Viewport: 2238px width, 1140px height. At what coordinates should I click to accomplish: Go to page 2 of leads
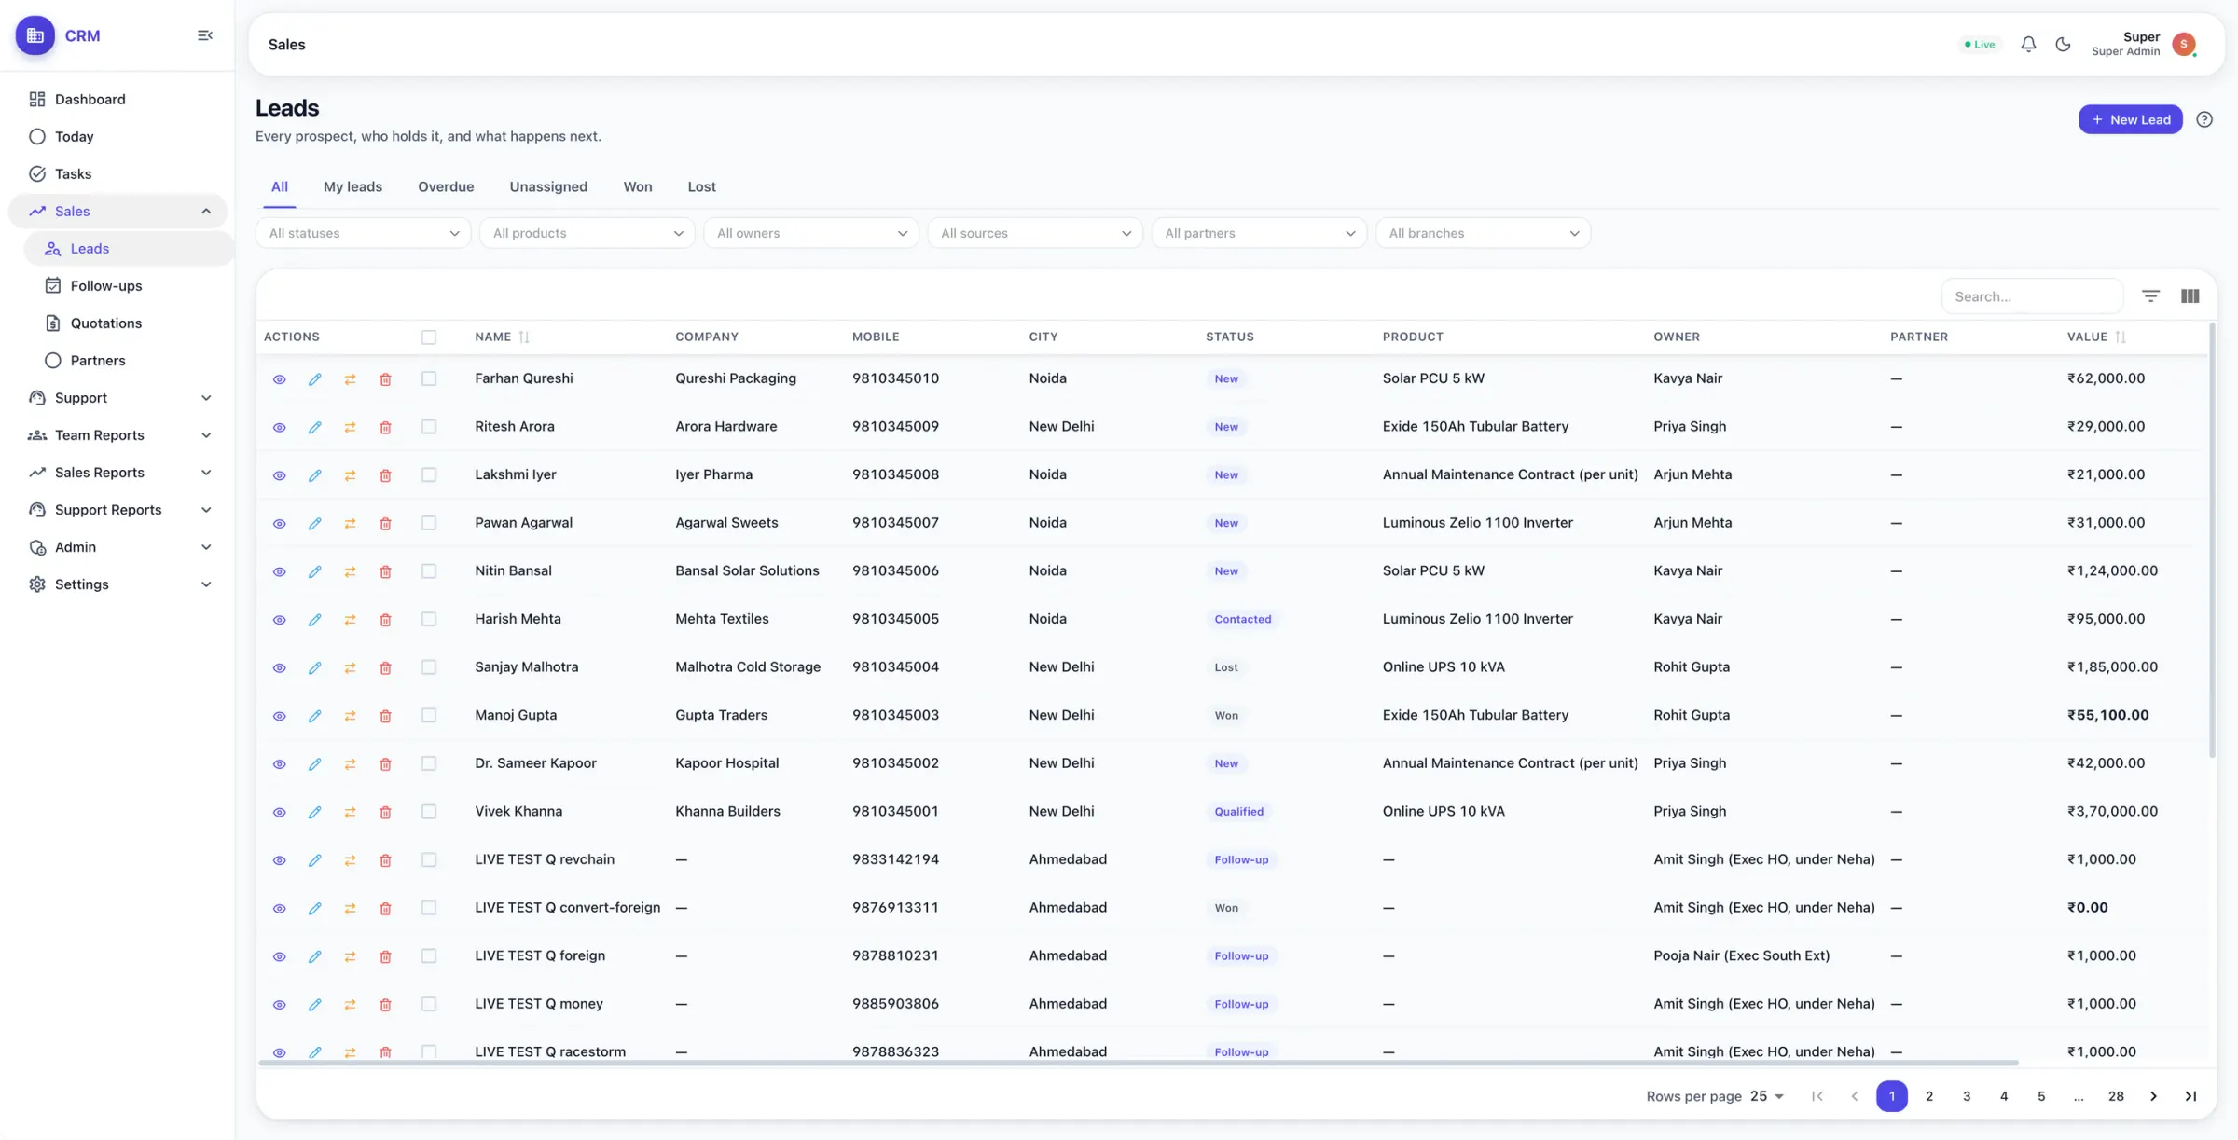[x=1929, y=1096]
